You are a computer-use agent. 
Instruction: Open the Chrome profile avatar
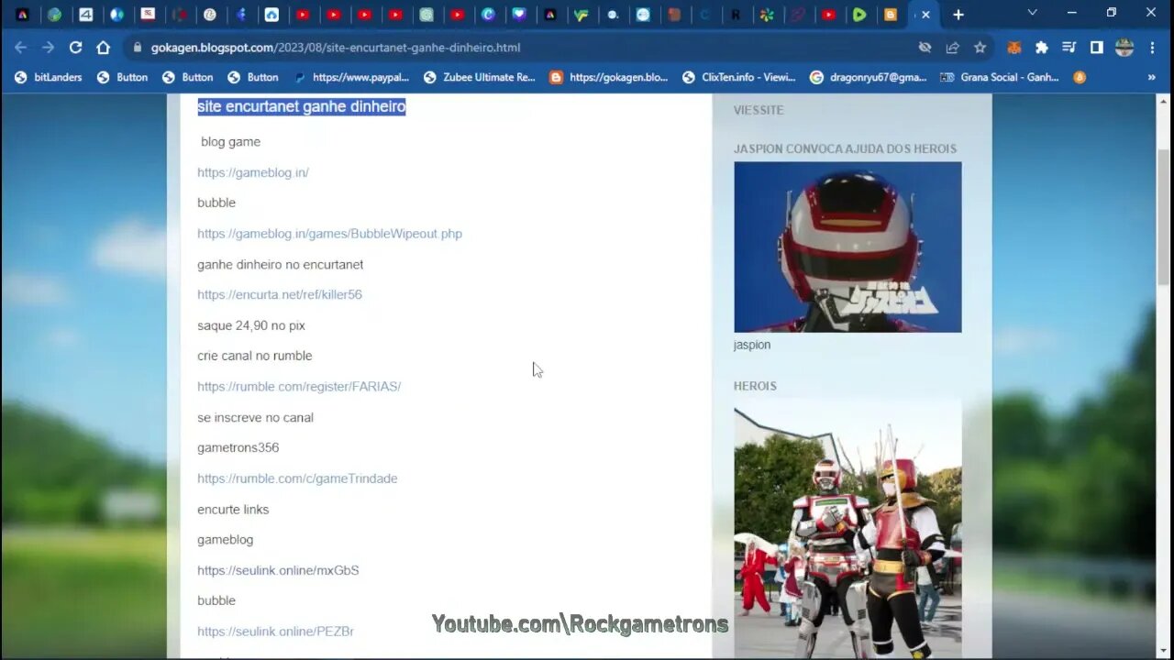[x=1124, y=48]
